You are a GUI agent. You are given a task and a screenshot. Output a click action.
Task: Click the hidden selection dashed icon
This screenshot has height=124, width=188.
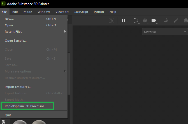click(111, 20)
